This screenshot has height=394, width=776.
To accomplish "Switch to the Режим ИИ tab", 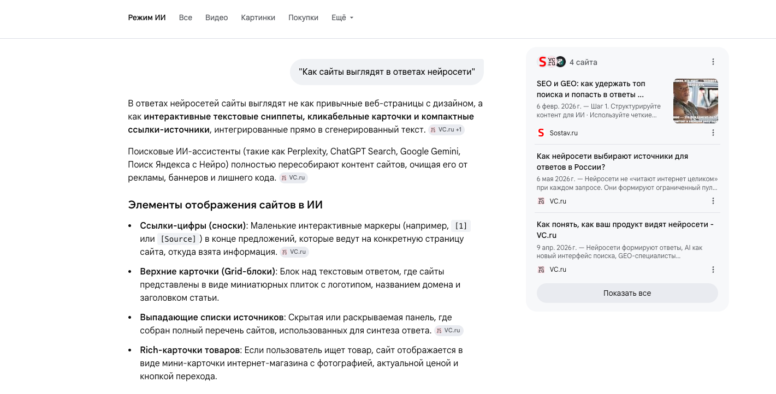I will pyautogui.click(x=147, y=17).
